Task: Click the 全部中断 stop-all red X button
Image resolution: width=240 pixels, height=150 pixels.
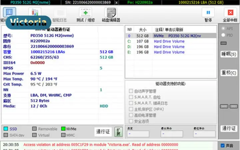Action: (230, 15)
